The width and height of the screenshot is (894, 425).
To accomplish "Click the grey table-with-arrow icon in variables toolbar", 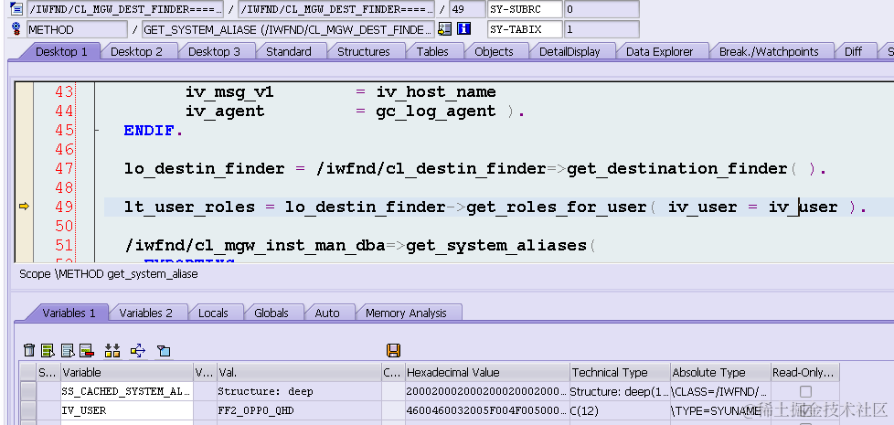I will point(68,350).
